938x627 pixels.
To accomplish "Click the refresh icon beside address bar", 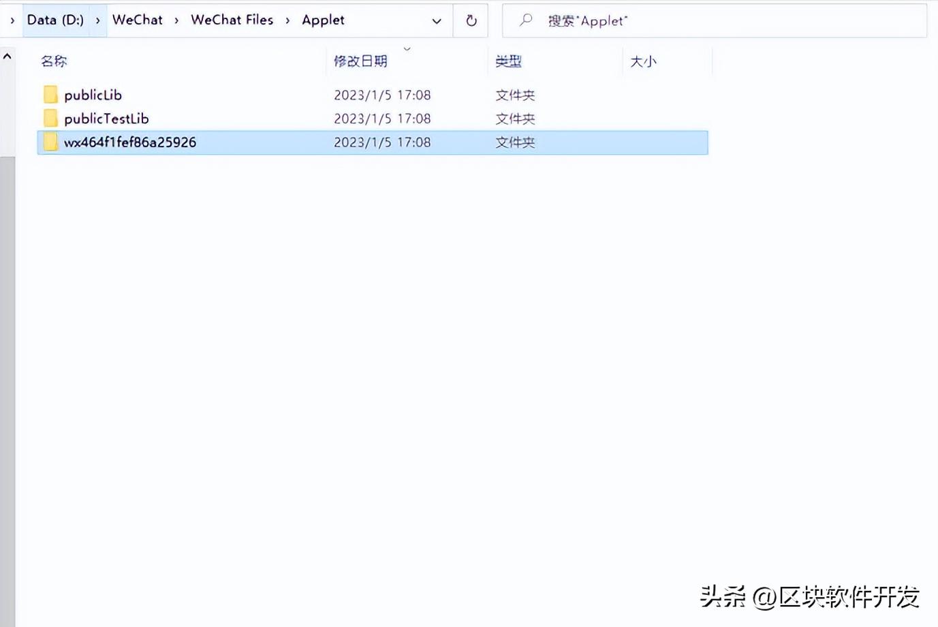I will point(471,20).
